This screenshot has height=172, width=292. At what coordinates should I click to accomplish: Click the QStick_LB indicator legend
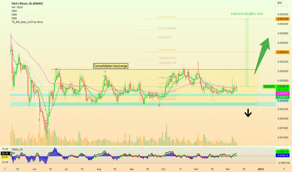click(x=17, y=149)
